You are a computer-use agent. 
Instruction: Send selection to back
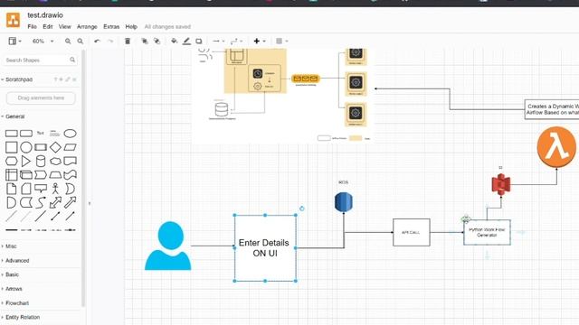157,41
